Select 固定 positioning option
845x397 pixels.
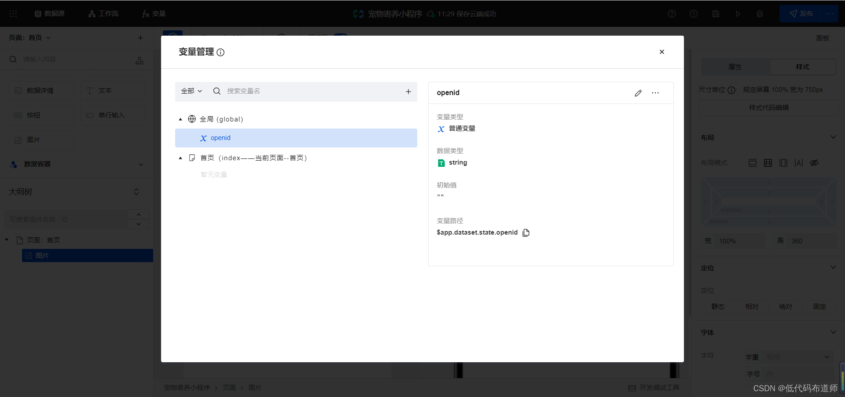[x=819, y=307]
